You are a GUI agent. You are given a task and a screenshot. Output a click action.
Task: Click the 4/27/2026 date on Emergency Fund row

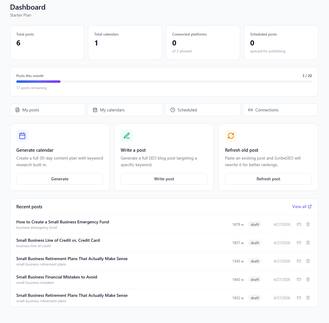tap(282, 224)
